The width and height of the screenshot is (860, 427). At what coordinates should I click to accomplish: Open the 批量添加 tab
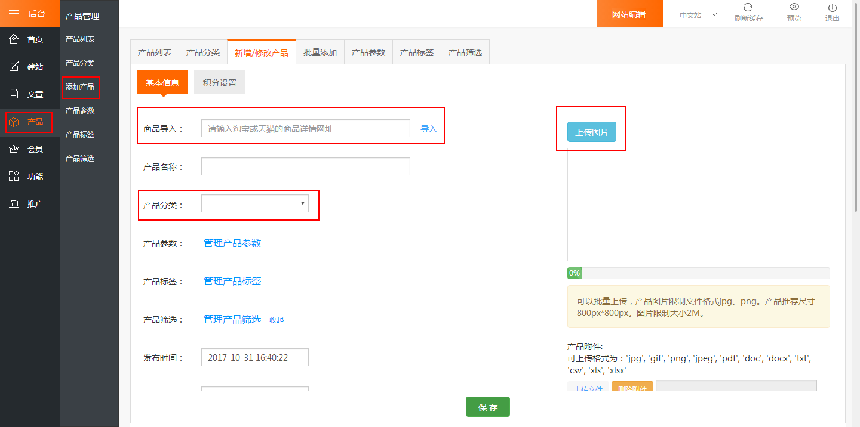[x=320, y=52]
